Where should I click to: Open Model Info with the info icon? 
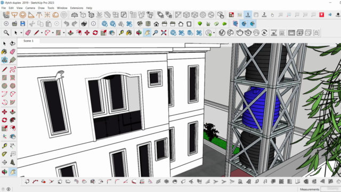(x=93, y=23)
